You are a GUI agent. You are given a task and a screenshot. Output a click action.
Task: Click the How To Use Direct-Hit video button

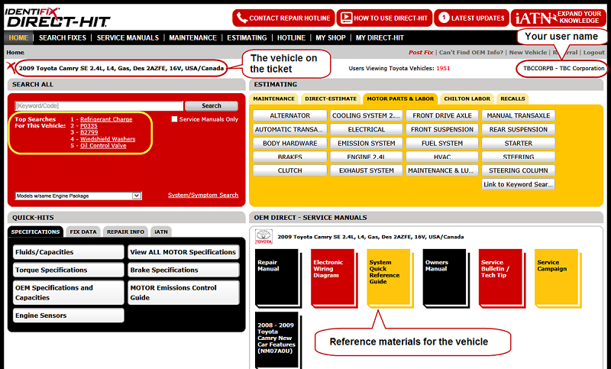(385, 18)
